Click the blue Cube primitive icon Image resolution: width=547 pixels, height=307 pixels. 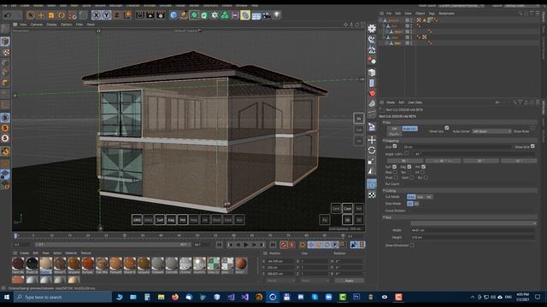point(174,15)
